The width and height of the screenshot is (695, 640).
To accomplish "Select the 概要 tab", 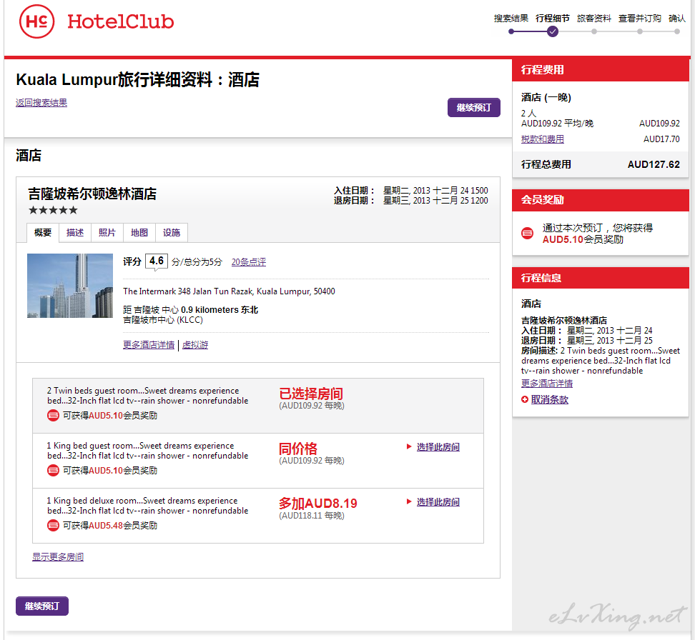I will coord(43,233).
